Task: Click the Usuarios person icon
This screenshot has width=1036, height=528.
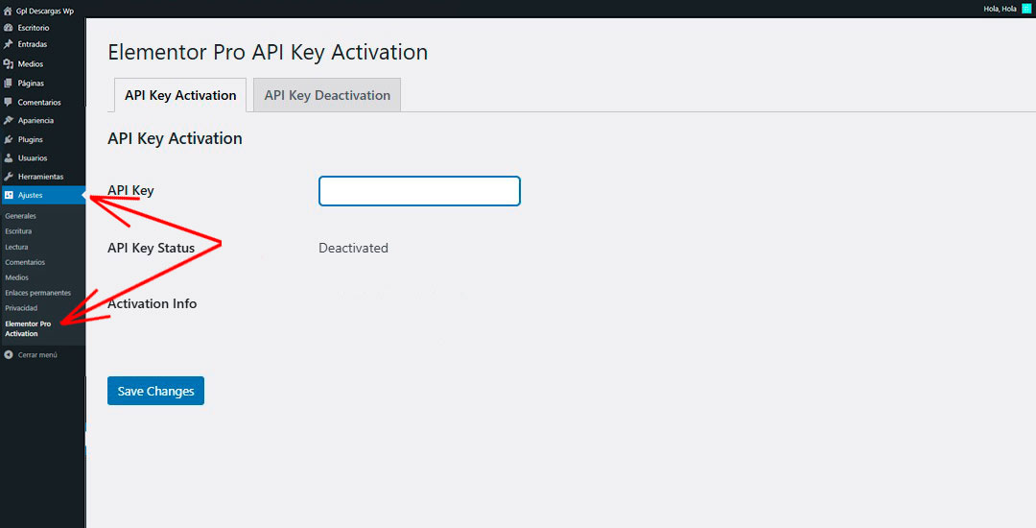Action: click(8, 158)
